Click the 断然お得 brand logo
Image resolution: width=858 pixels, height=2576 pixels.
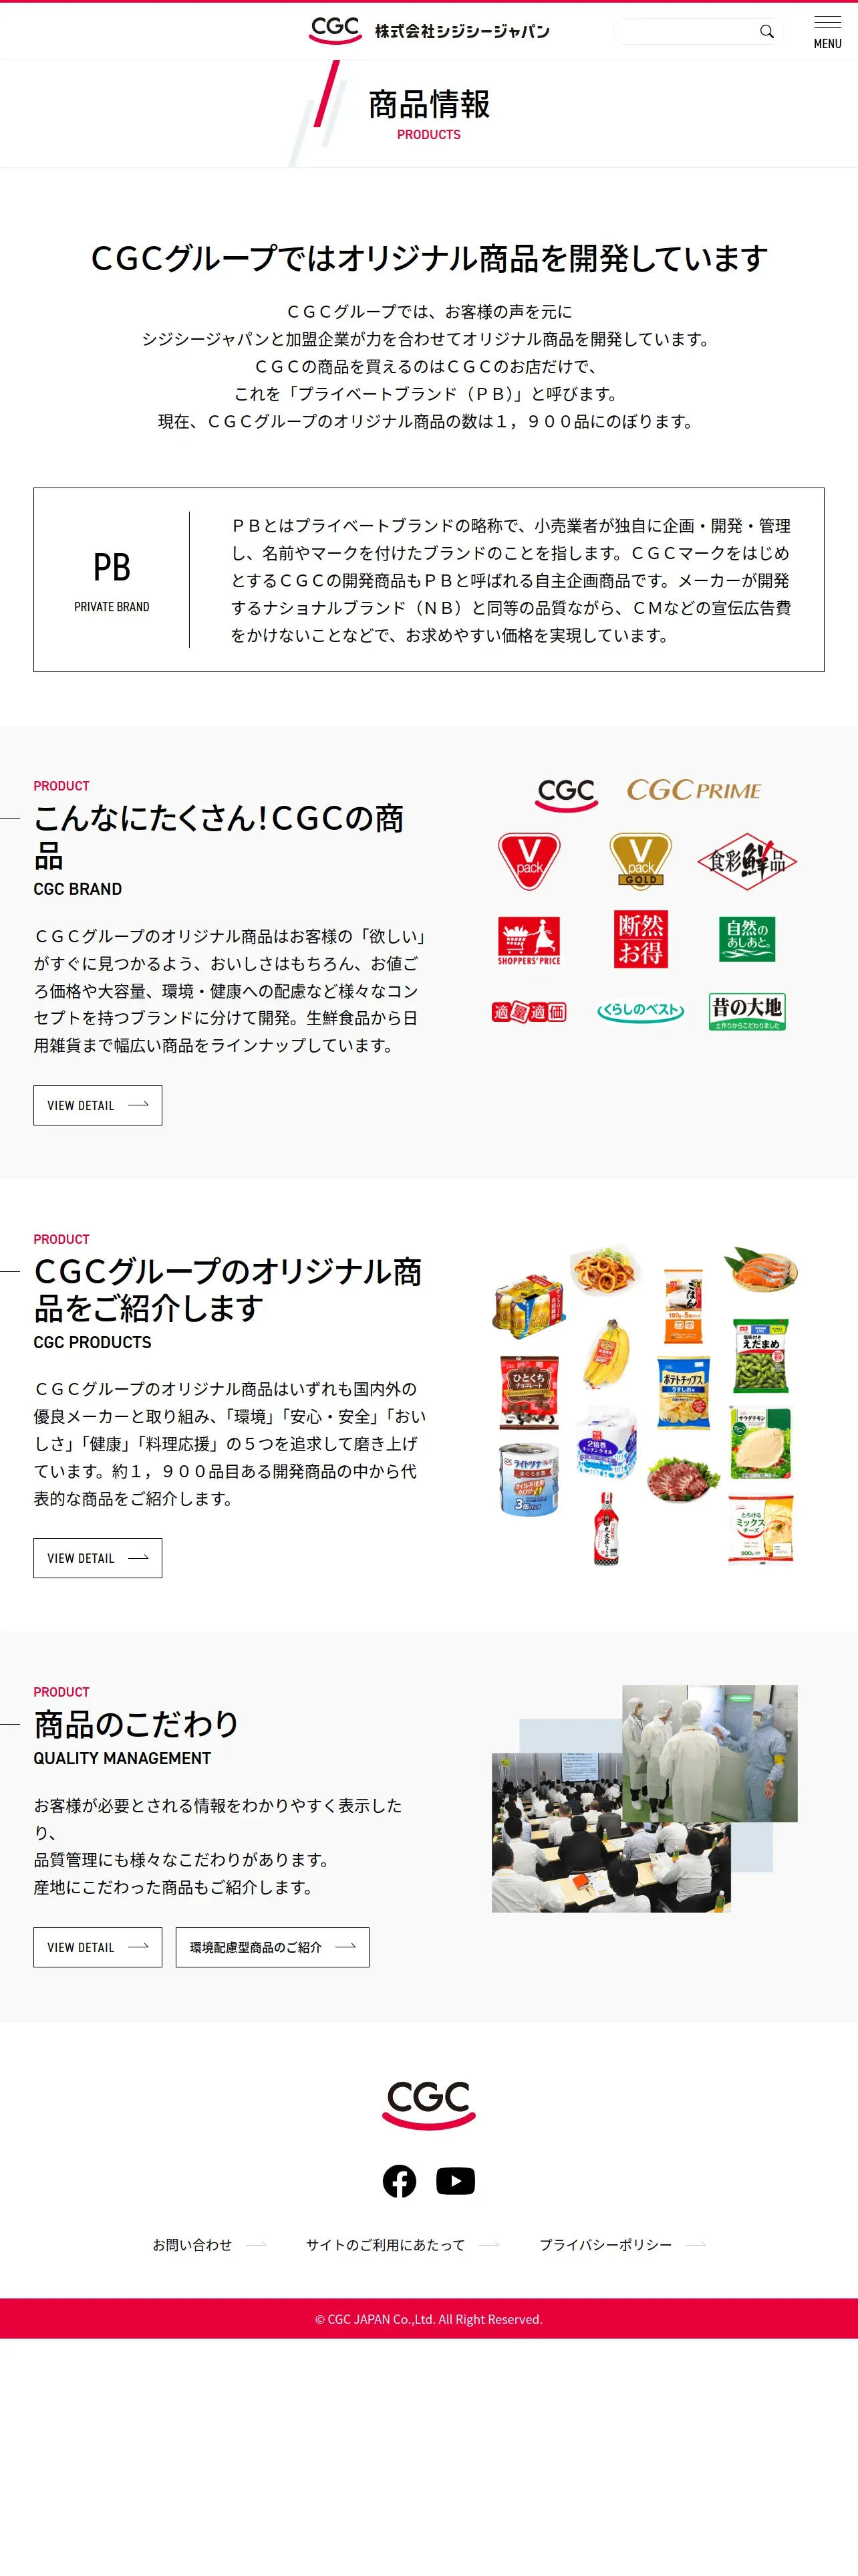(x=640, y=939)
